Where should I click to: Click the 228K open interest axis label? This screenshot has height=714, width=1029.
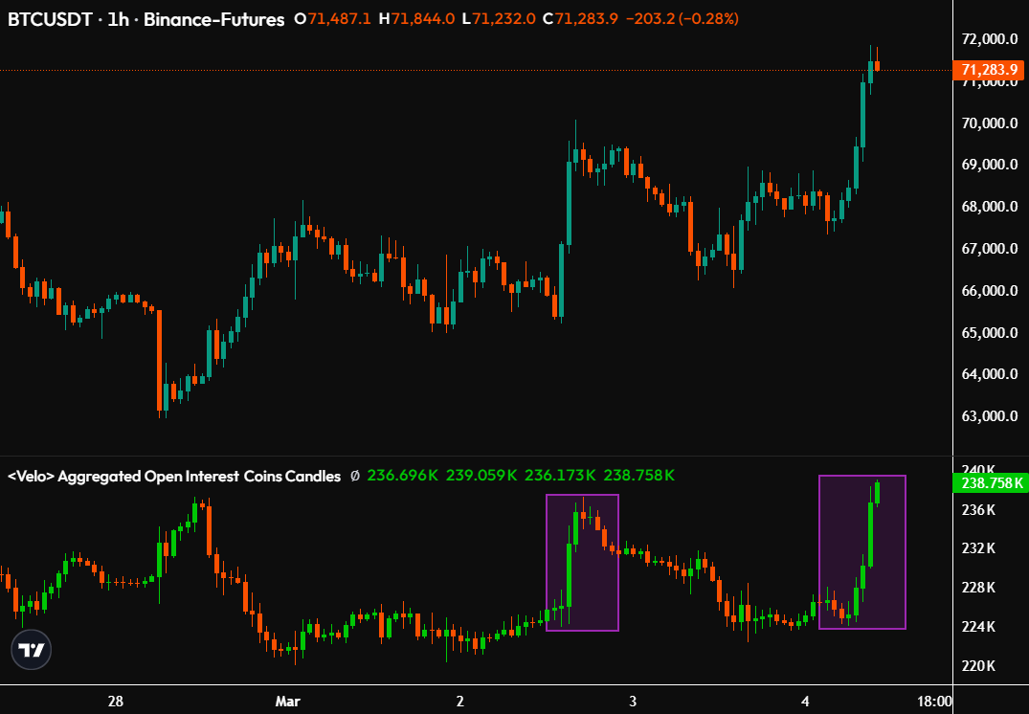[978, 588]
